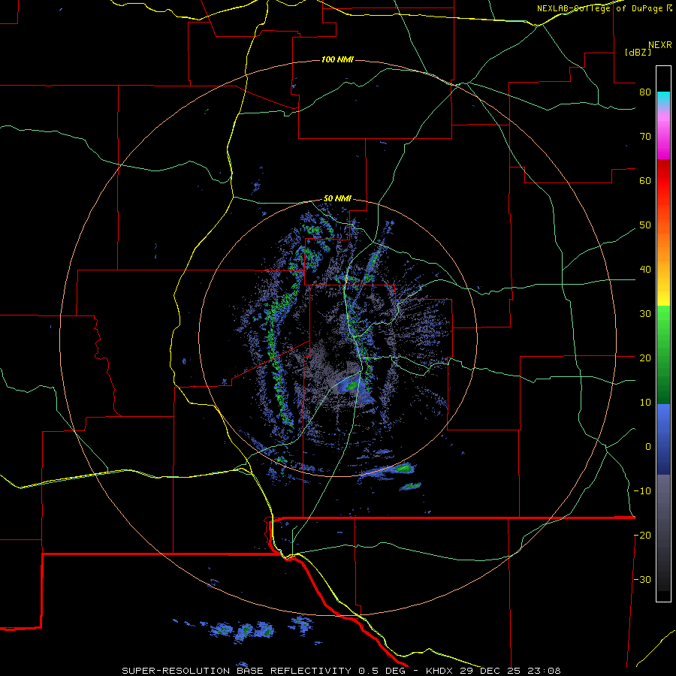Click the "50 NMI" range ring label

point(337,199)
